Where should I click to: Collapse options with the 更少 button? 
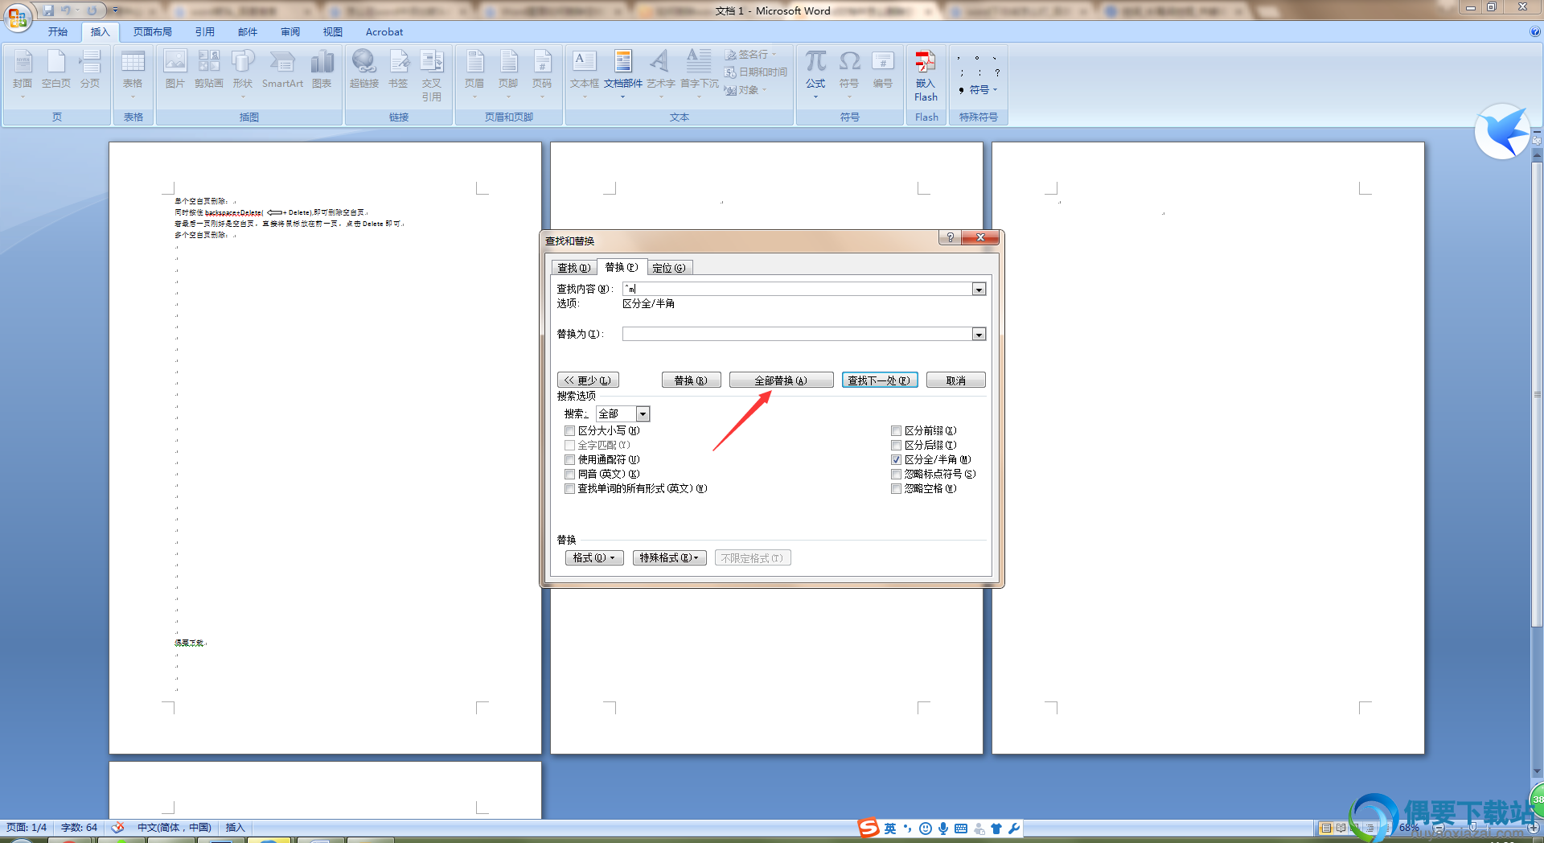pyautogui.click(x=588, y=380)
